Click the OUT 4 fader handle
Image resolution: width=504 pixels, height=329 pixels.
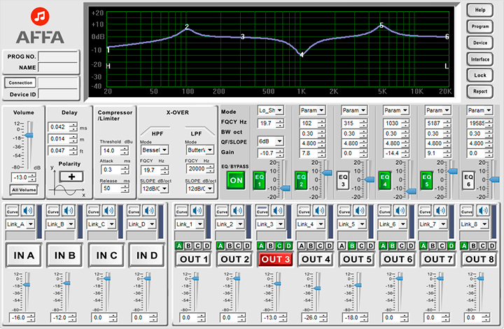317,288
